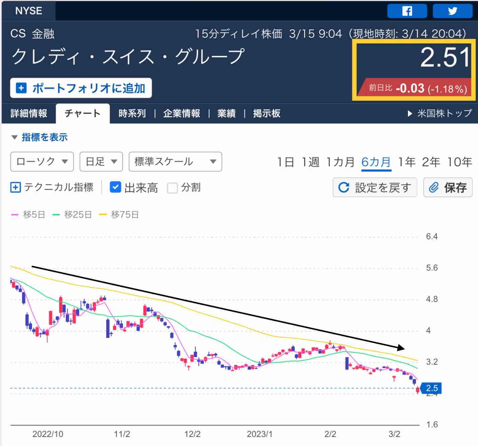Click the 2/2 date axis label
Viewport: 478px width, 446px height.
(x=330, y=434)
